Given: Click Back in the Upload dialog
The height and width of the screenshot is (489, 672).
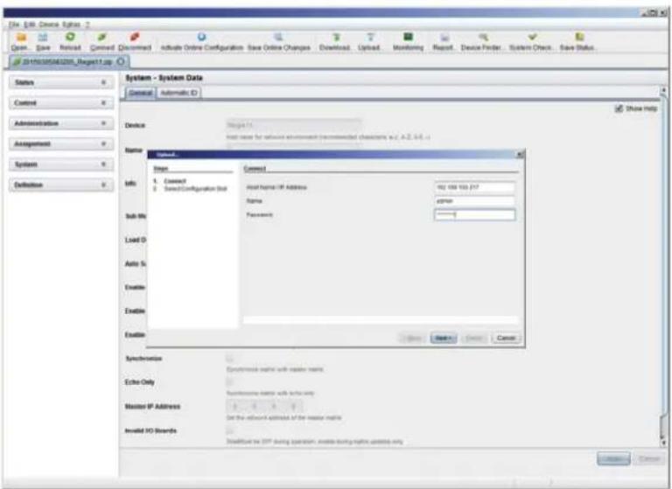Looking at the screenshot, I should coord(413,339).
